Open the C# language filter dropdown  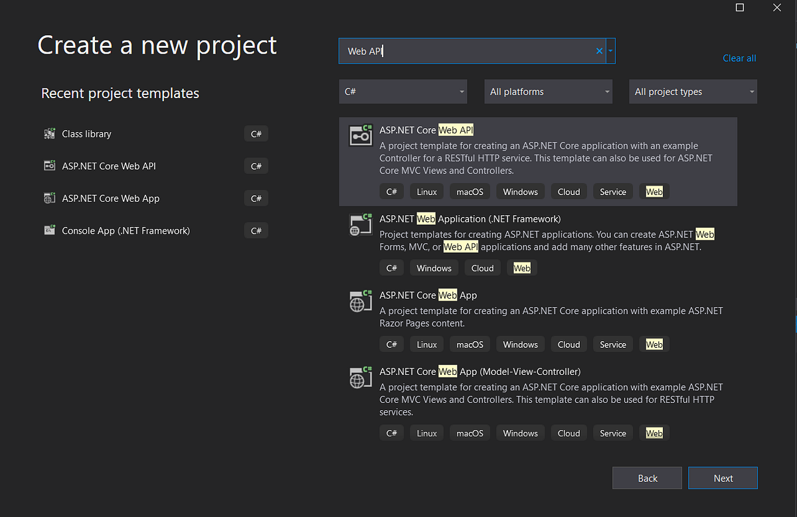(x=402, y=91)
